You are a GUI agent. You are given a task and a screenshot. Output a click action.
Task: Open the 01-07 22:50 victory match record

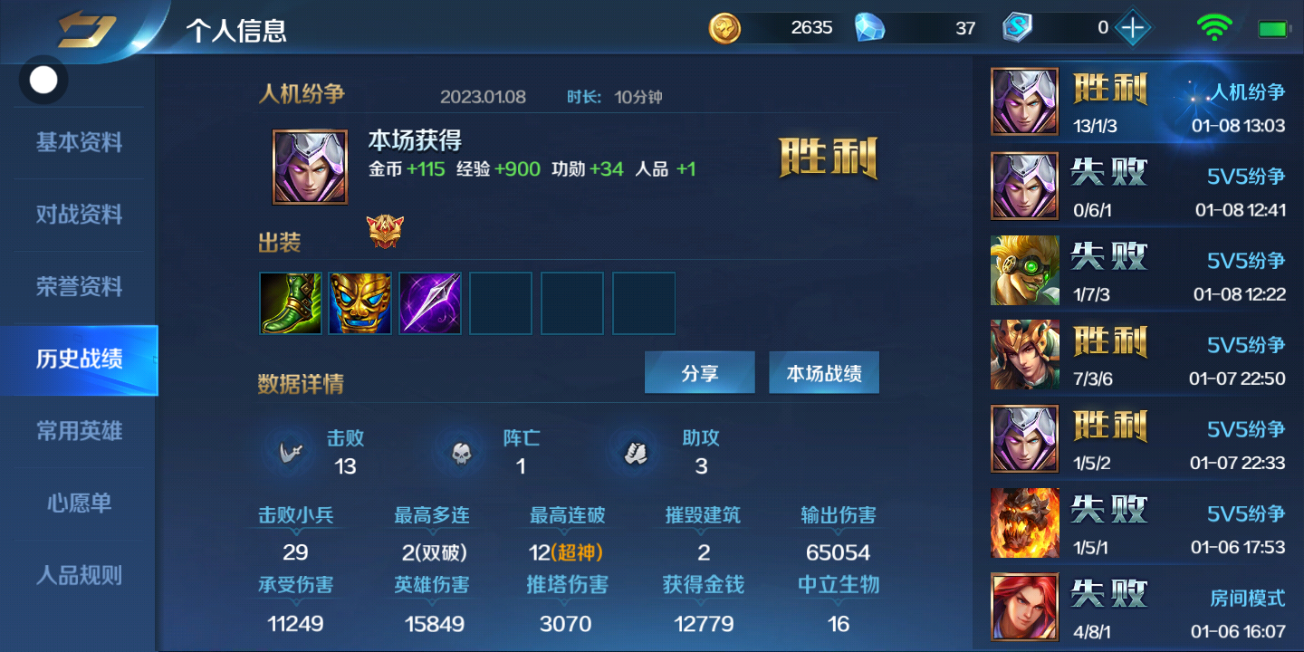tap(1138, 355)
